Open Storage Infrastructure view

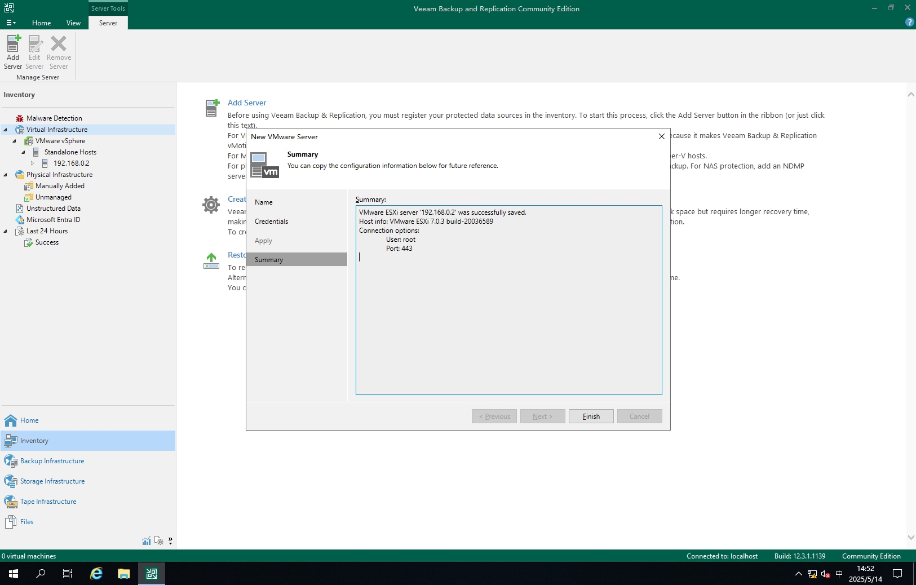point(52,481)
